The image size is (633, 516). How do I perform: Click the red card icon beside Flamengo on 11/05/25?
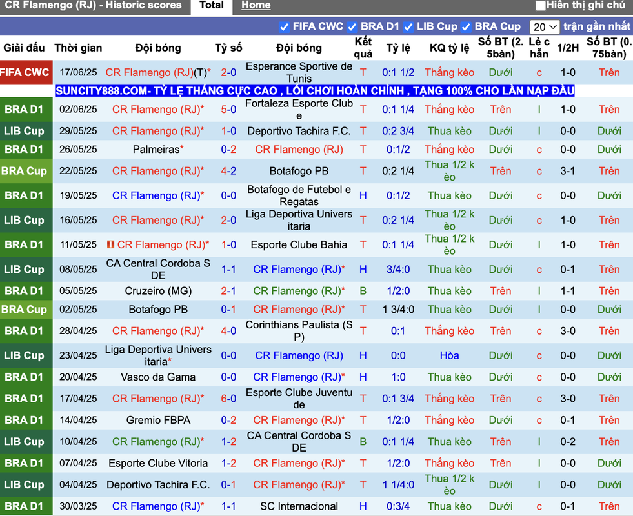coord(110,244)
